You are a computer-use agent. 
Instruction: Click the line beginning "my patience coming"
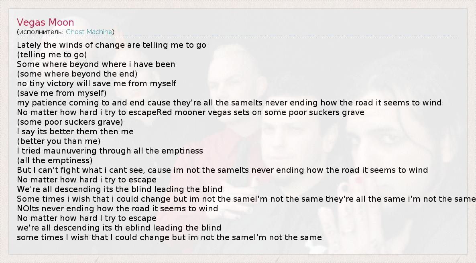229,103
